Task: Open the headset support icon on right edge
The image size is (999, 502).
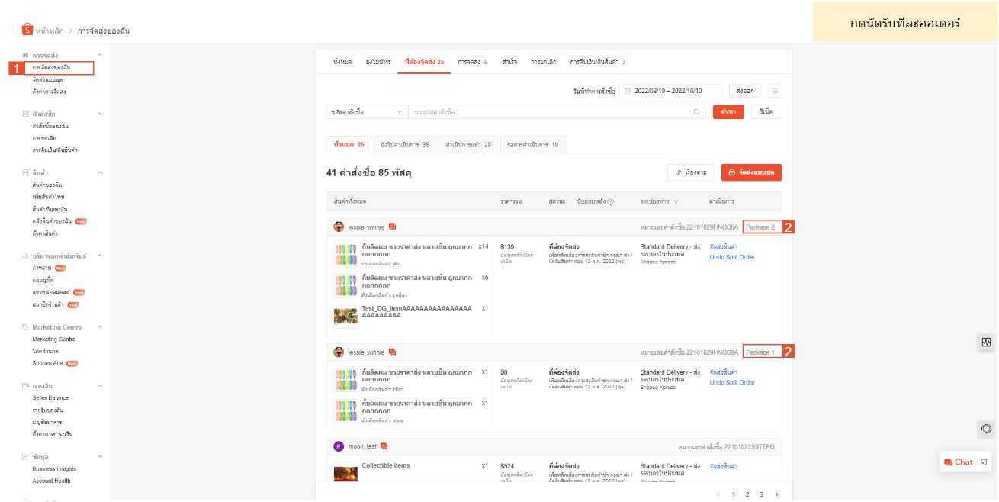Action: 986,429
